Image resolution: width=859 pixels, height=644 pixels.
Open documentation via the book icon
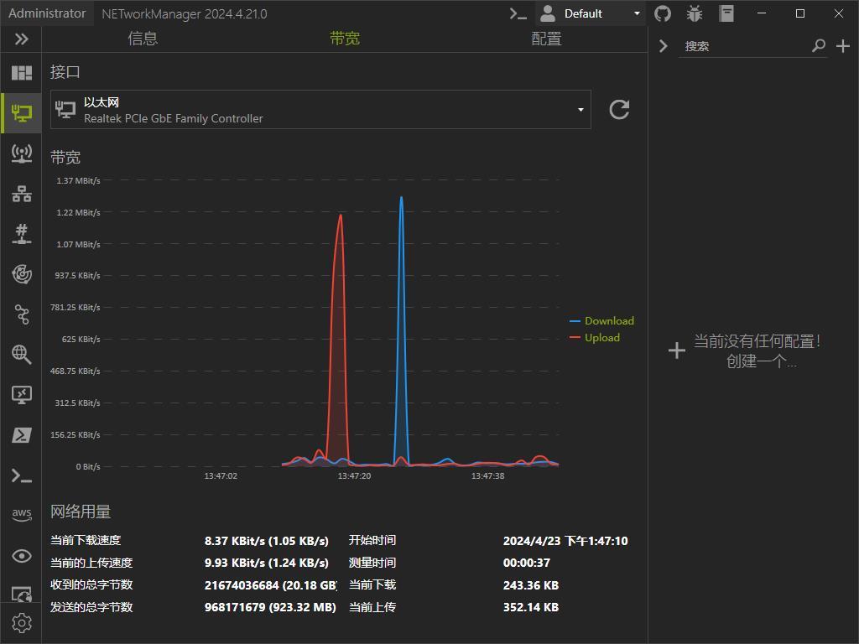click(x=726, y=13)
